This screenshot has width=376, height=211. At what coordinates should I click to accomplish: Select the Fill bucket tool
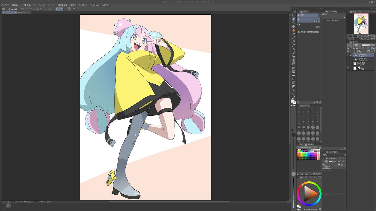point(293,75)
